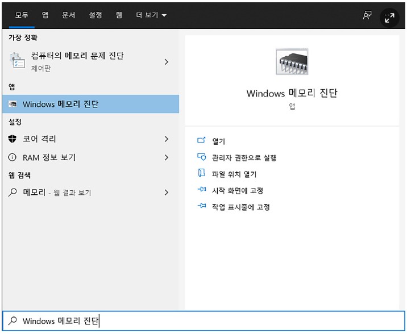Switch to the 모두 tab
The height and width of the screenshot is (334, 407).
click(22, 15)
